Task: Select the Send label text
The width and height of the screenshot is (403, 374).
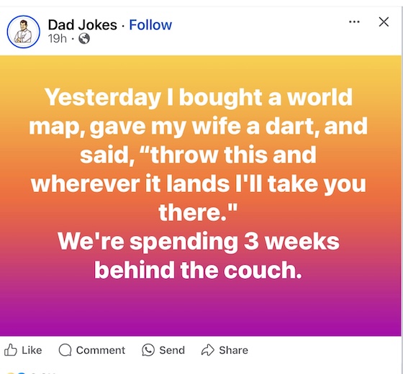Action: (172, 350)
